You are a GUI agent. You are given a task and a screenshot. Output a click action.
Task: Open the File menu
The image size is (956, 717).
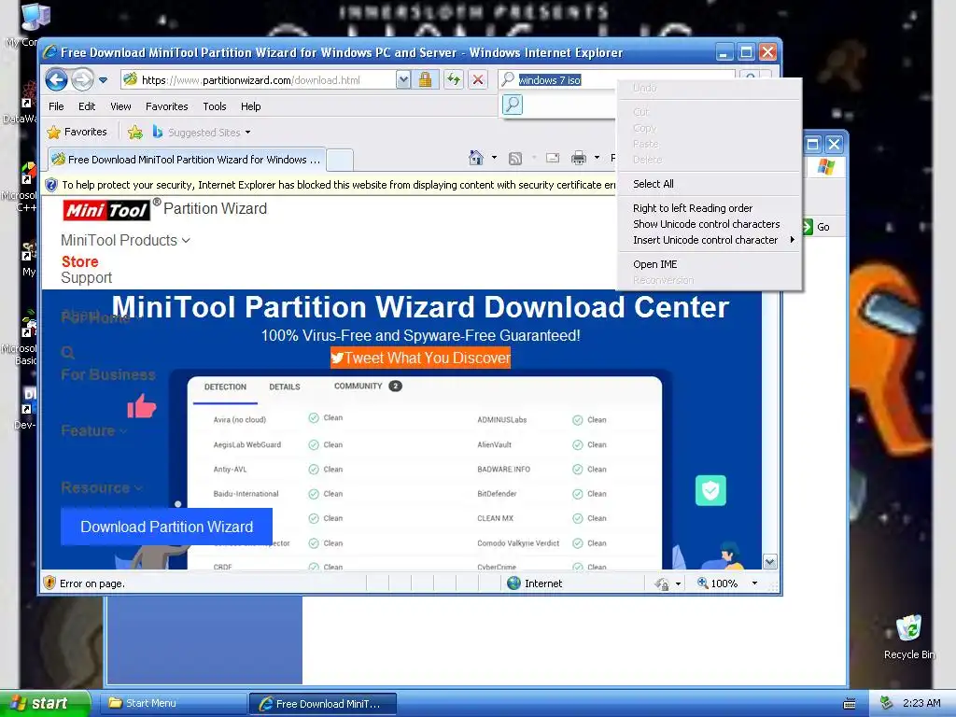pos(56,106)
